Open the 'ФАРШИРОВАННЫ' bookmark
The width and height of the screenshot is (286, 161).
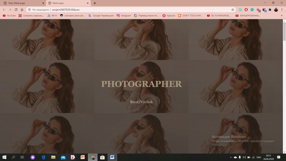tap(248, 16)
